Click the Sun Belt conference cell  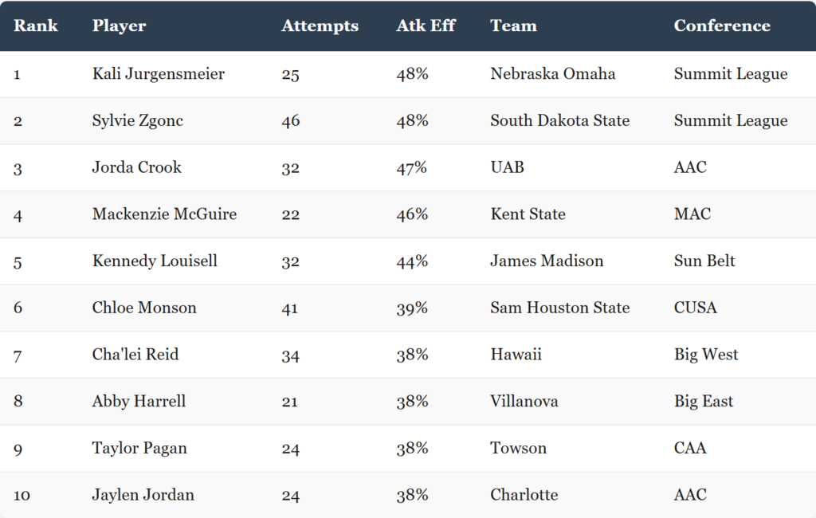tap(704, 261)
